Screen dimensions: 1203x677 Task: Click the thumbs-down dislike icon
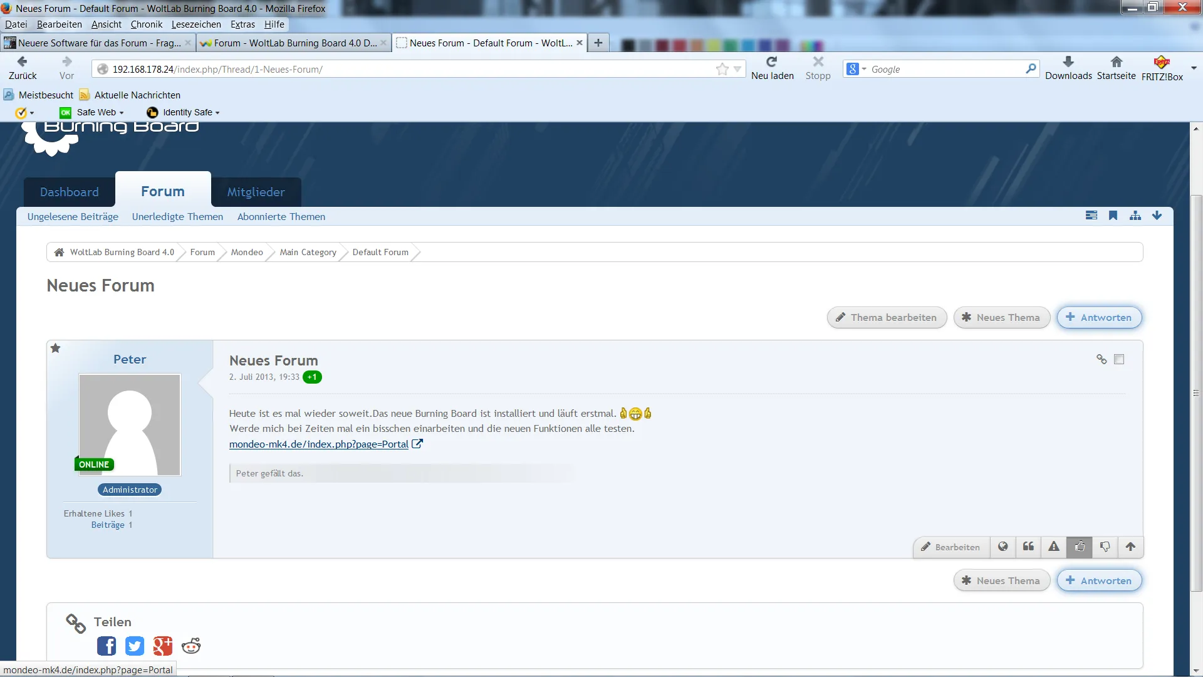1105,547
